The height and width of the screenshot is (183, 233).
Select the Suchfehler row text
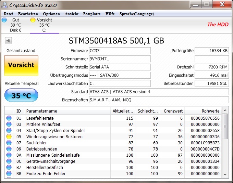coord(37,143)
